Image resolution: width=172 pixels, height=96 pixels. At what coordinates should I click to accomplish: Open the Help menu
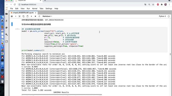pos(56,9)
